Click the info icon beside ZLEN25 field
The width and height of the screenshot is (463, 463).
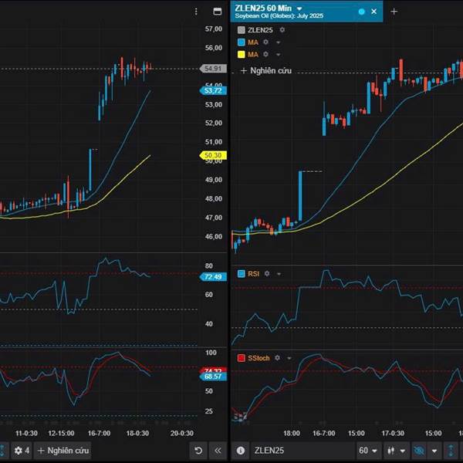pyautogui.click(x=241, y=451)
